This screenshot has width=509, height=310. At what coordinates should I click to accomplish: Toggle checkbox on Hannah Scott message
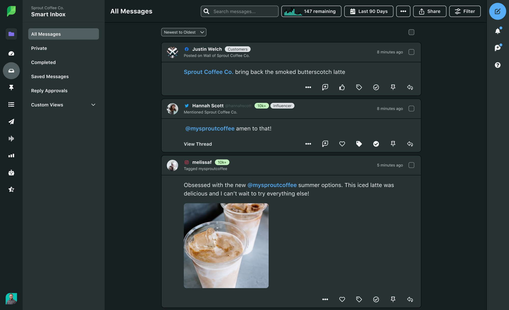411,108
